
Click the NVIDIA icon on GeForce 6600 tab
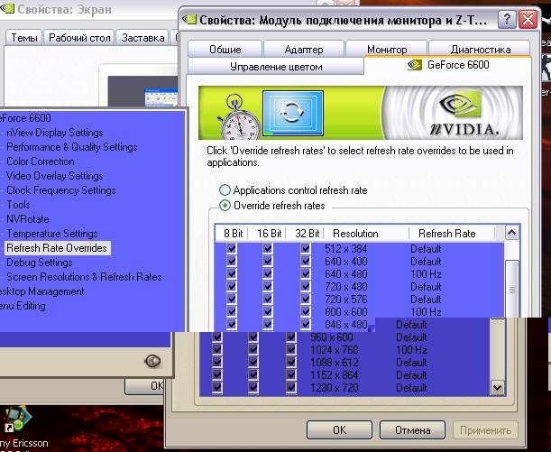tap(415, 65)
